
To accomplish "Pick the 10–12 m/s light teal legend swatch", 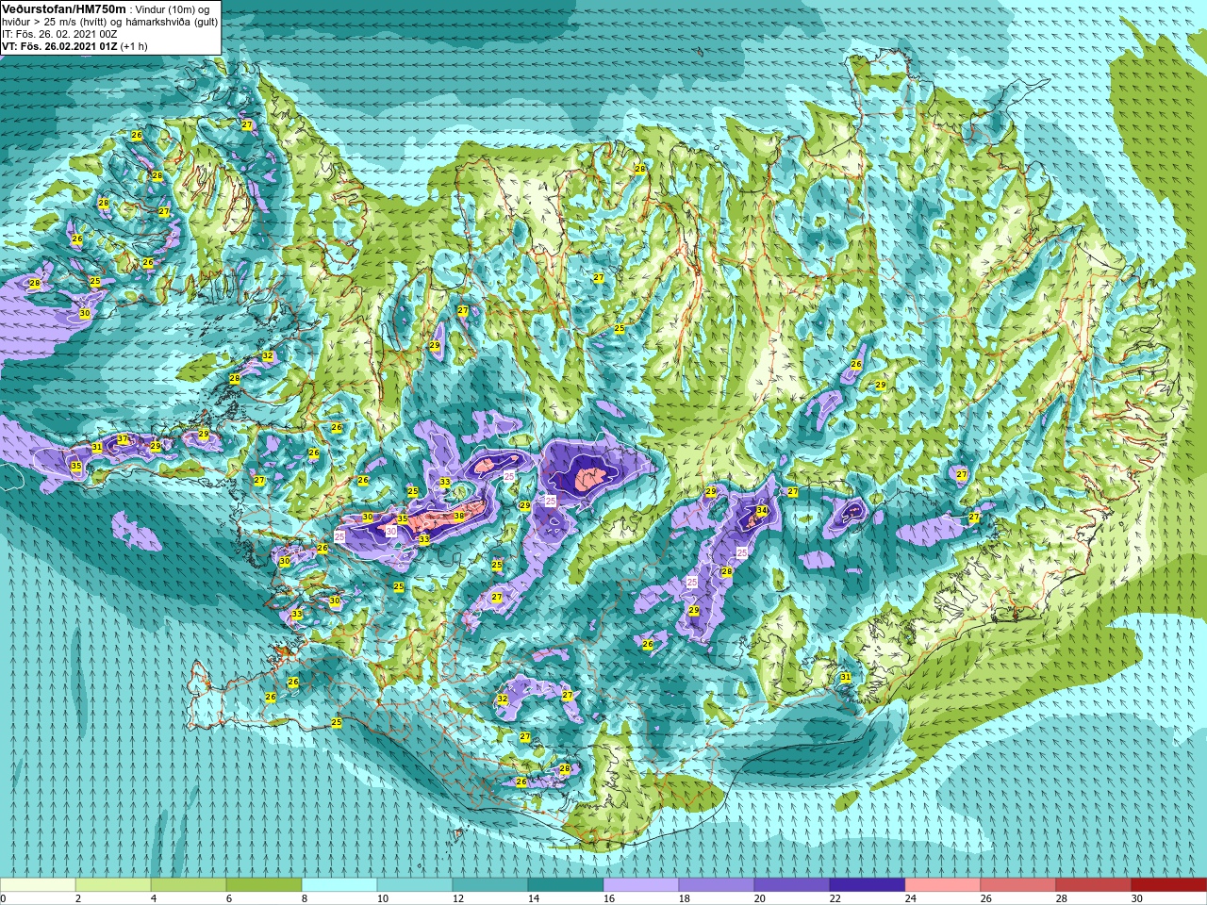I will click(x=415, y=885).
